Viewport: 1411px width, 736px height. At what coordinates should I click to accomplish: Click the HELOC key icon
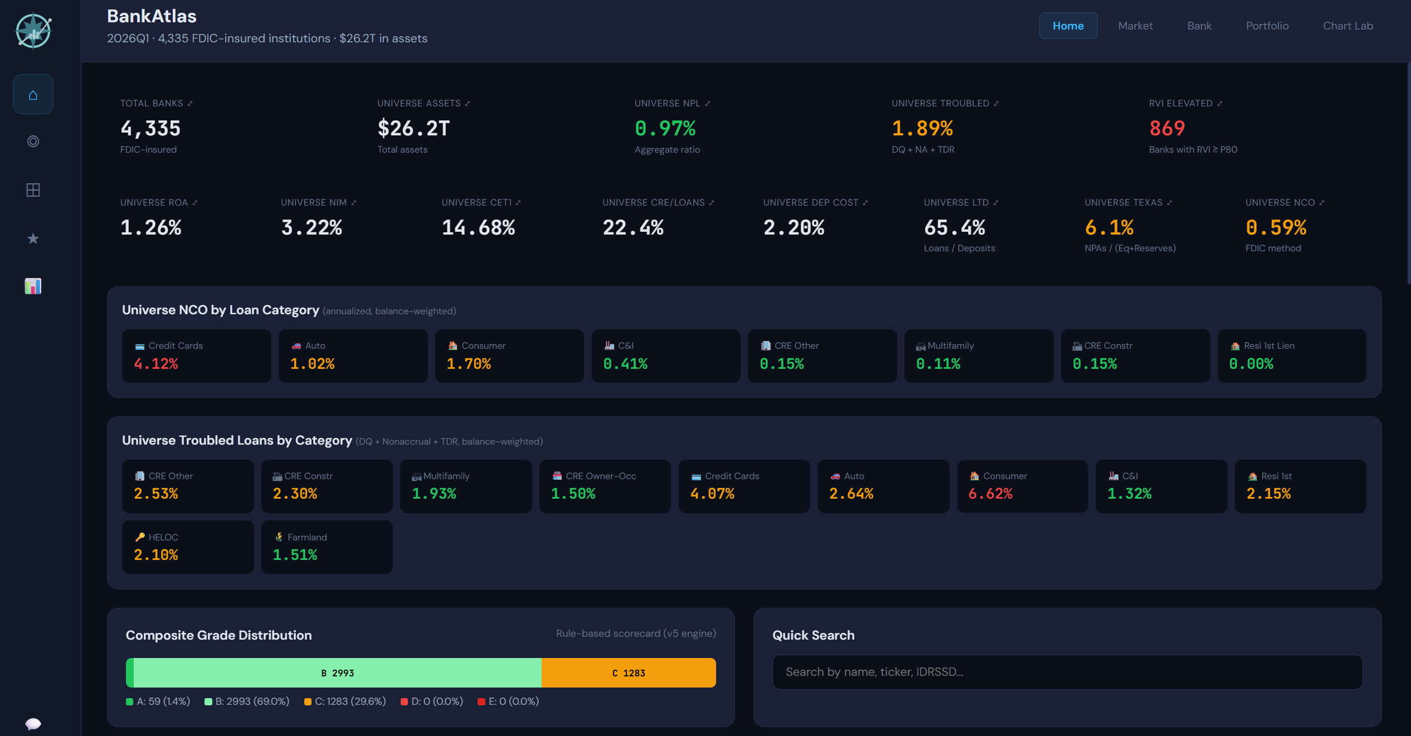(x=140, y=538)
